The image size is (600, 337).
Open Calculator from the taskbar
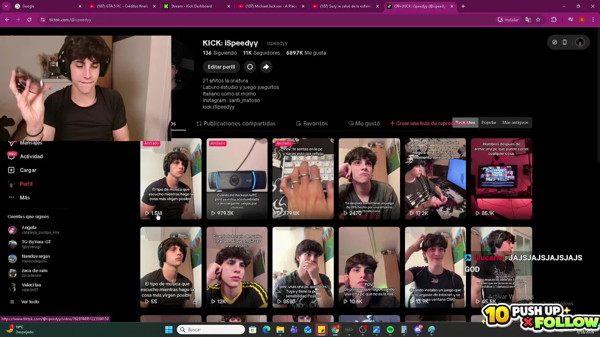(404, 330)
